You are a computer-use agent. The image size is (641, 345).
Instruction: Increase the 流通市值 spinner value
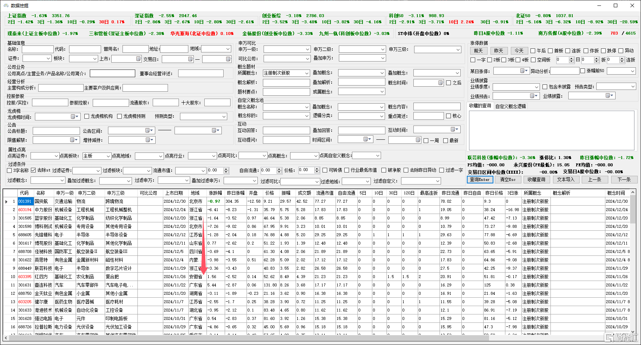(226, 169)
